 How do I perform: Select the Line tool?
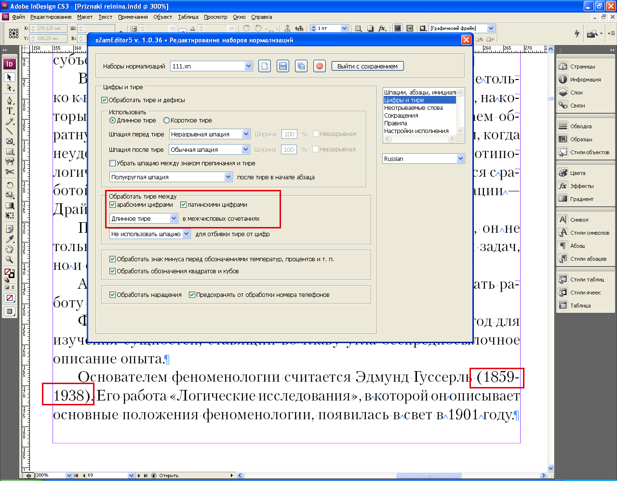pos(9,131)
